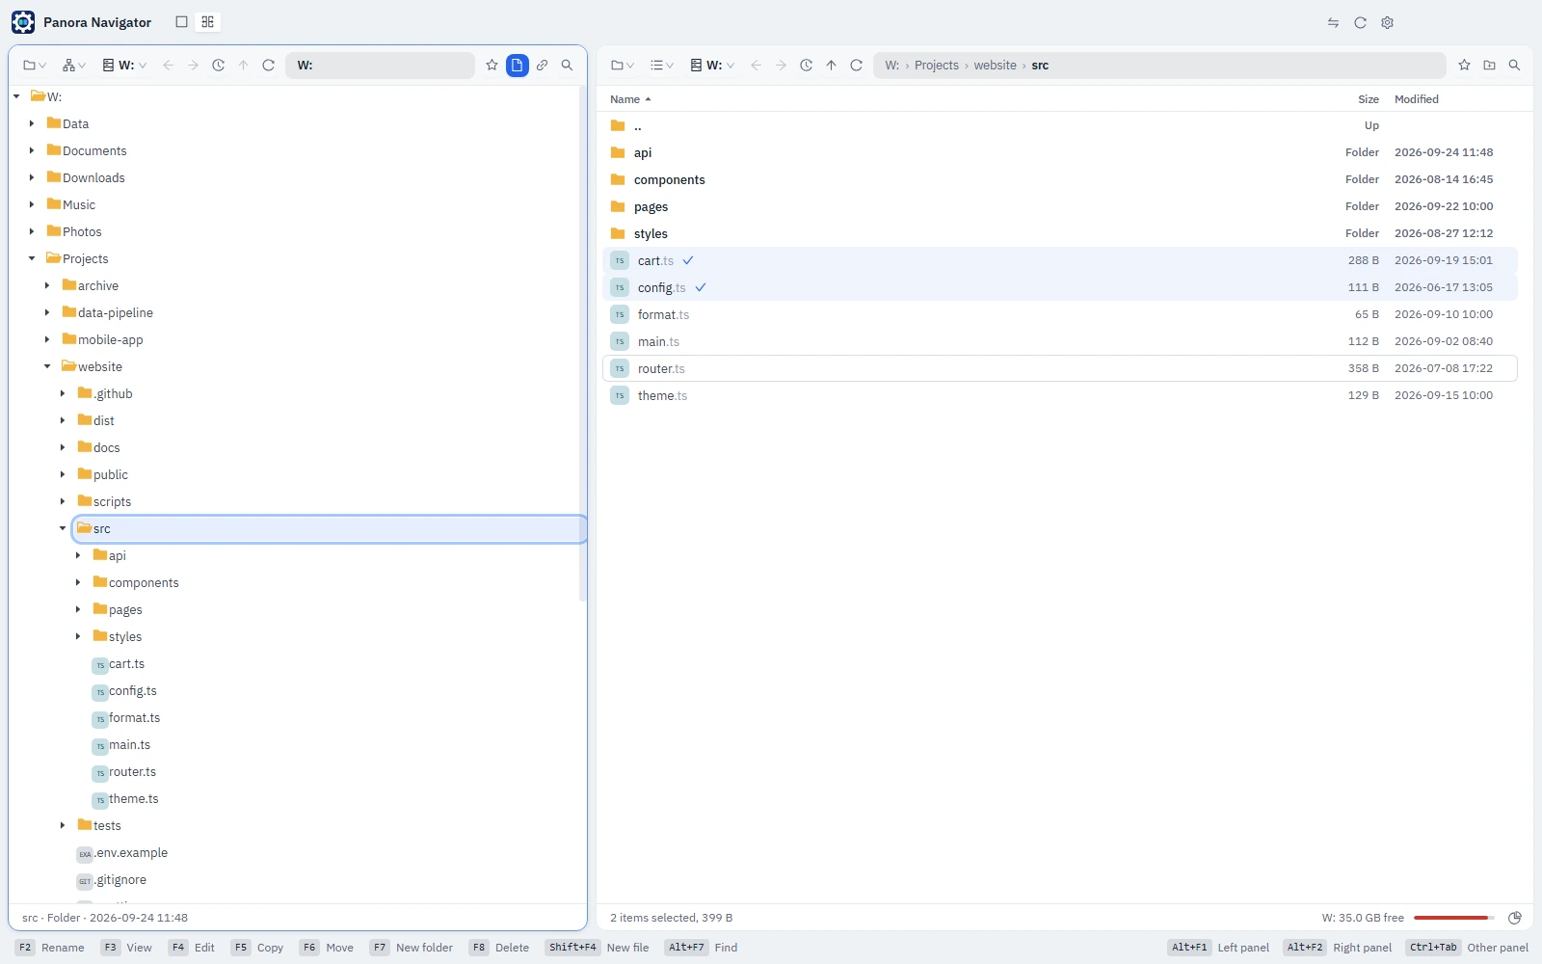Viewport: 1542px width, 964px height.
Task: Search in the left panel
Action: [x=568, y=66]
